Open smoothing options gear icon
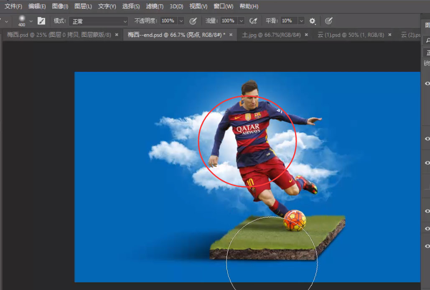Screen dimensions: 430x290 pos(312,21)
